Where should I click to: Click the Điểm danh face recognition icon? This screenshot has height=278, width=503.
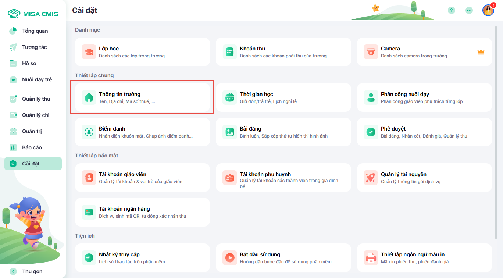tap(89, 132)
